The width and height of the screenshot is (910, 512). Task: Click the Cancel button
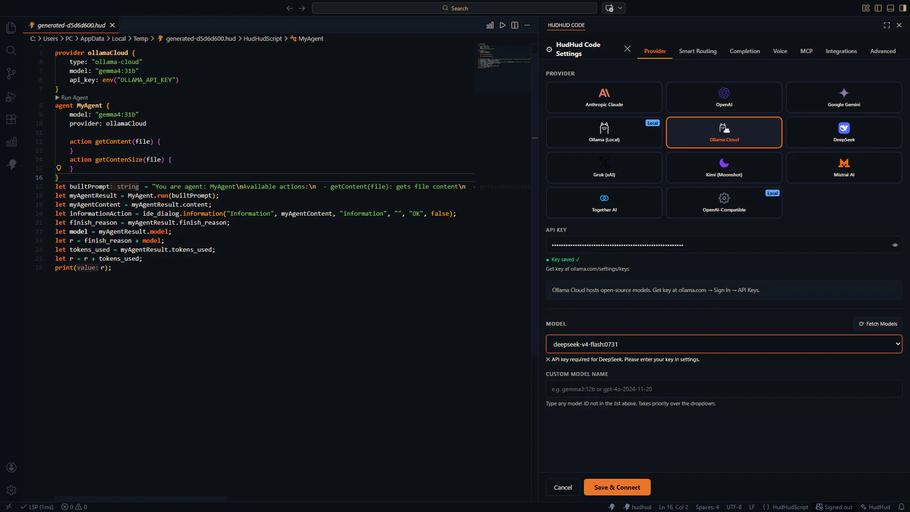click(x=563, y=487)
